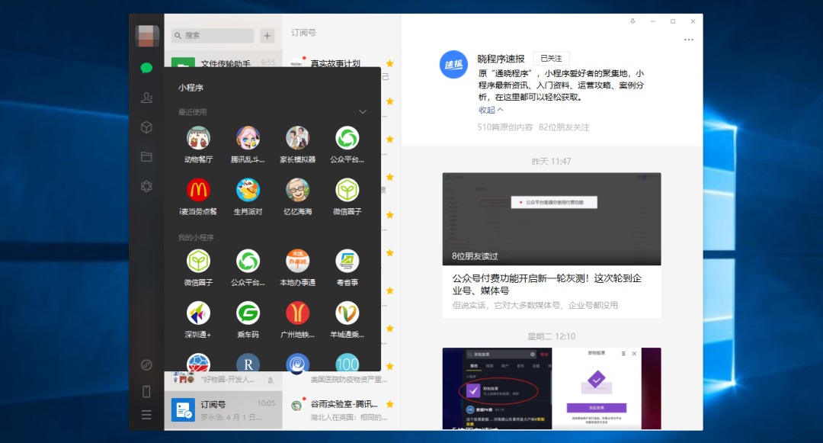Launch the 腾讯乱斗 mini program

[x=248, y=139]
